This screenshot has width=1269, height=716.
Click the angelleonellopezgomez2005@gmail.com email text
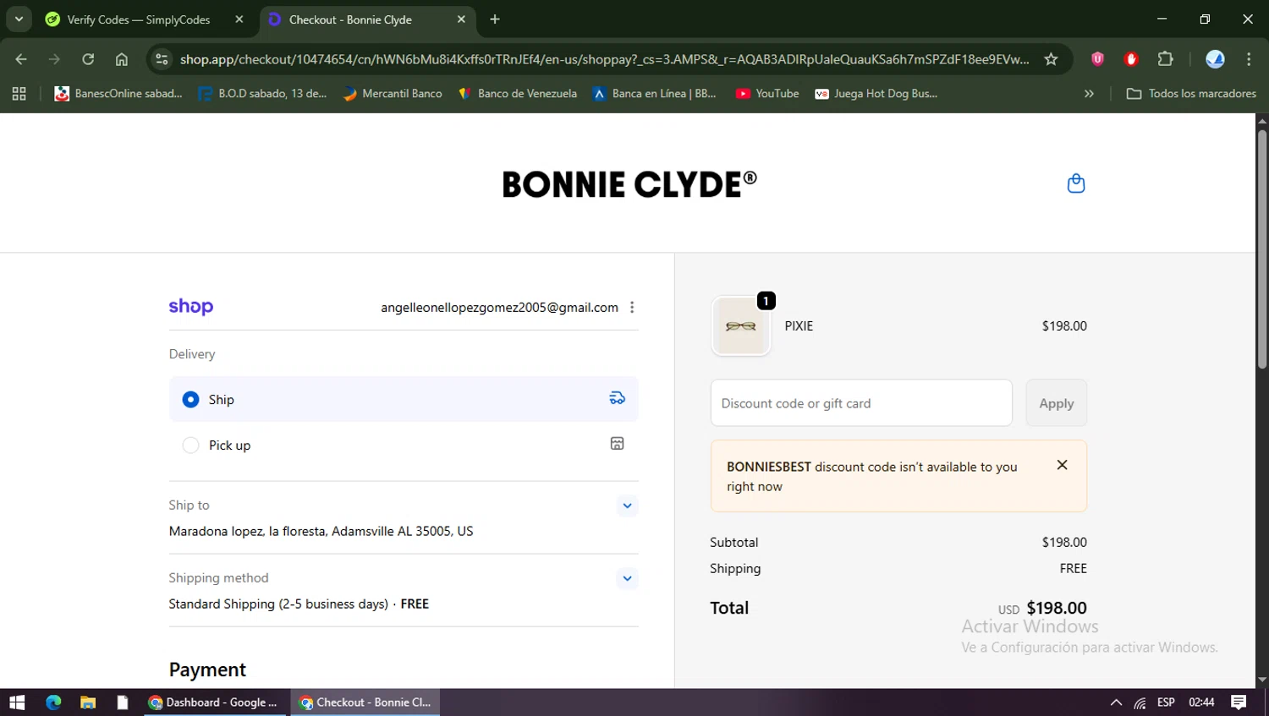tap(499, 308)
